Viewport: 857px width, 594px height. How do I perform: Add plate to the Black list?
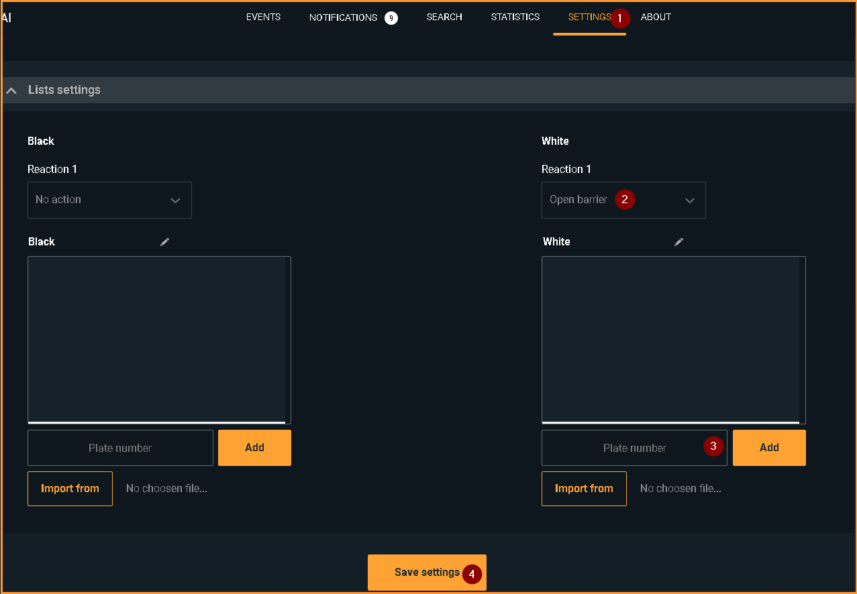pyautogui.click(x=254, y=448)
